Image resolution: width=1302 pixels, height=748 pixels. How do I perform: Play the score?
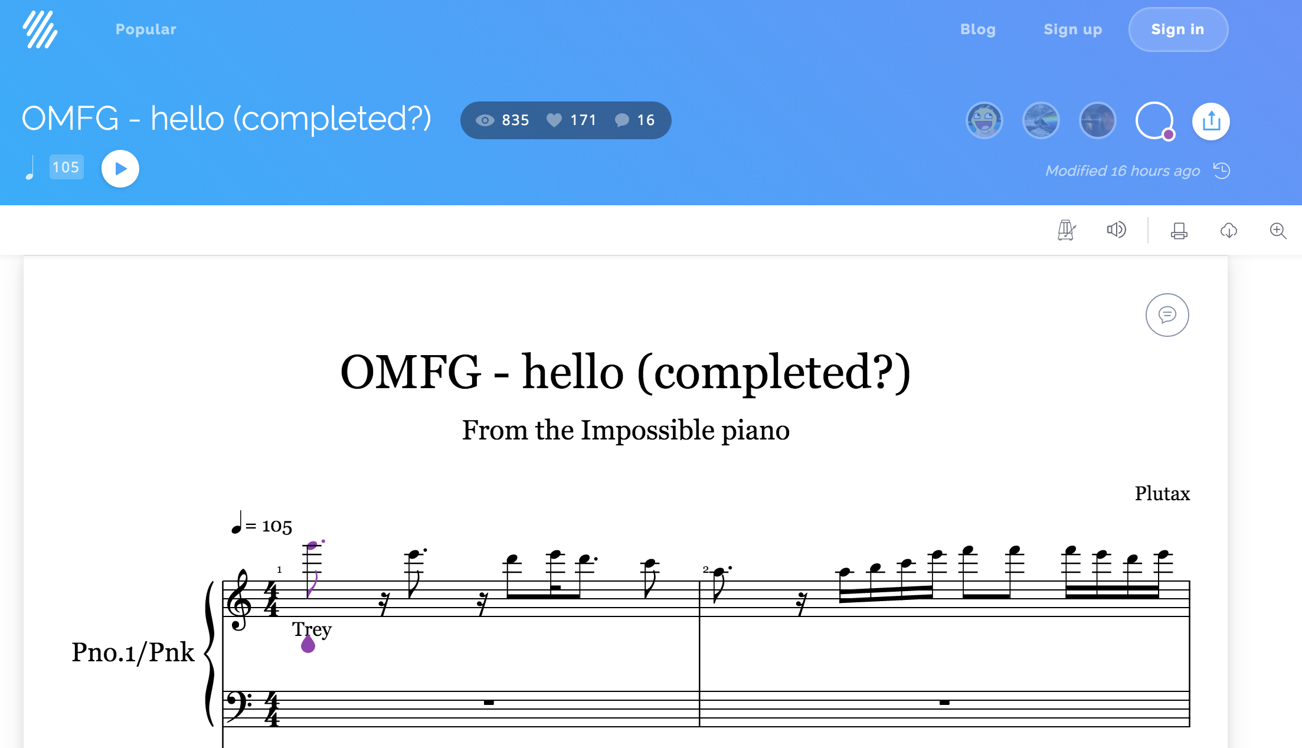tap(120, 169)
